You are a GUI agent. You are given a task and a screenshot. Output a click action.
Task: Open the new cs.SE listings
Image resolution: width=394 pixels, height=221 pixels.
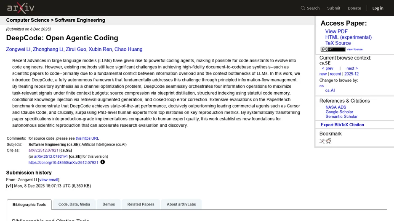coord(323,74)
